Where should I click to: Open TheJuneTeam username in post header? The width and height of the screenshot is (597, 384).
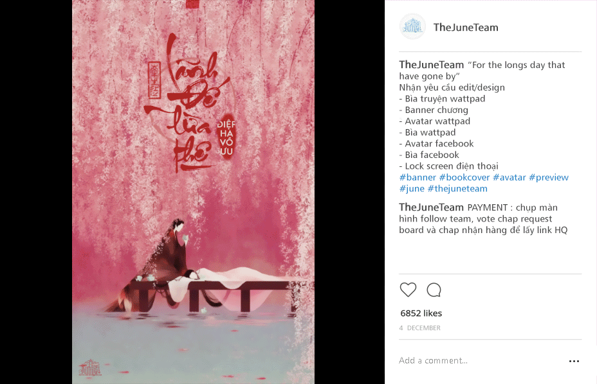(466, 28)
